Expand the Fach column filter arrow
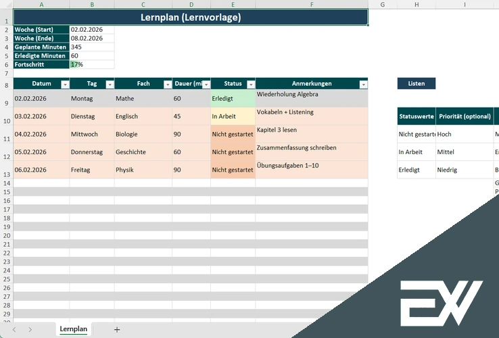This screenshot has height=338, width=499. (x=168, y=84)
